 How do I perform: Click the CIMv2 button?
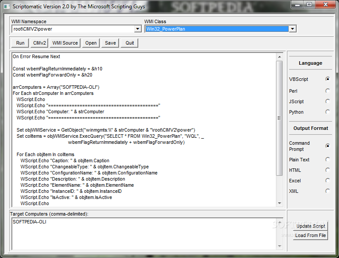click(x=39, y=43)
